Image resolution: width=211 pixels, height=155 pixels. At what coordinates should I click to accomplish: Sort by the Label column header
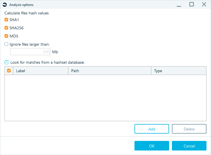(41, 71)
